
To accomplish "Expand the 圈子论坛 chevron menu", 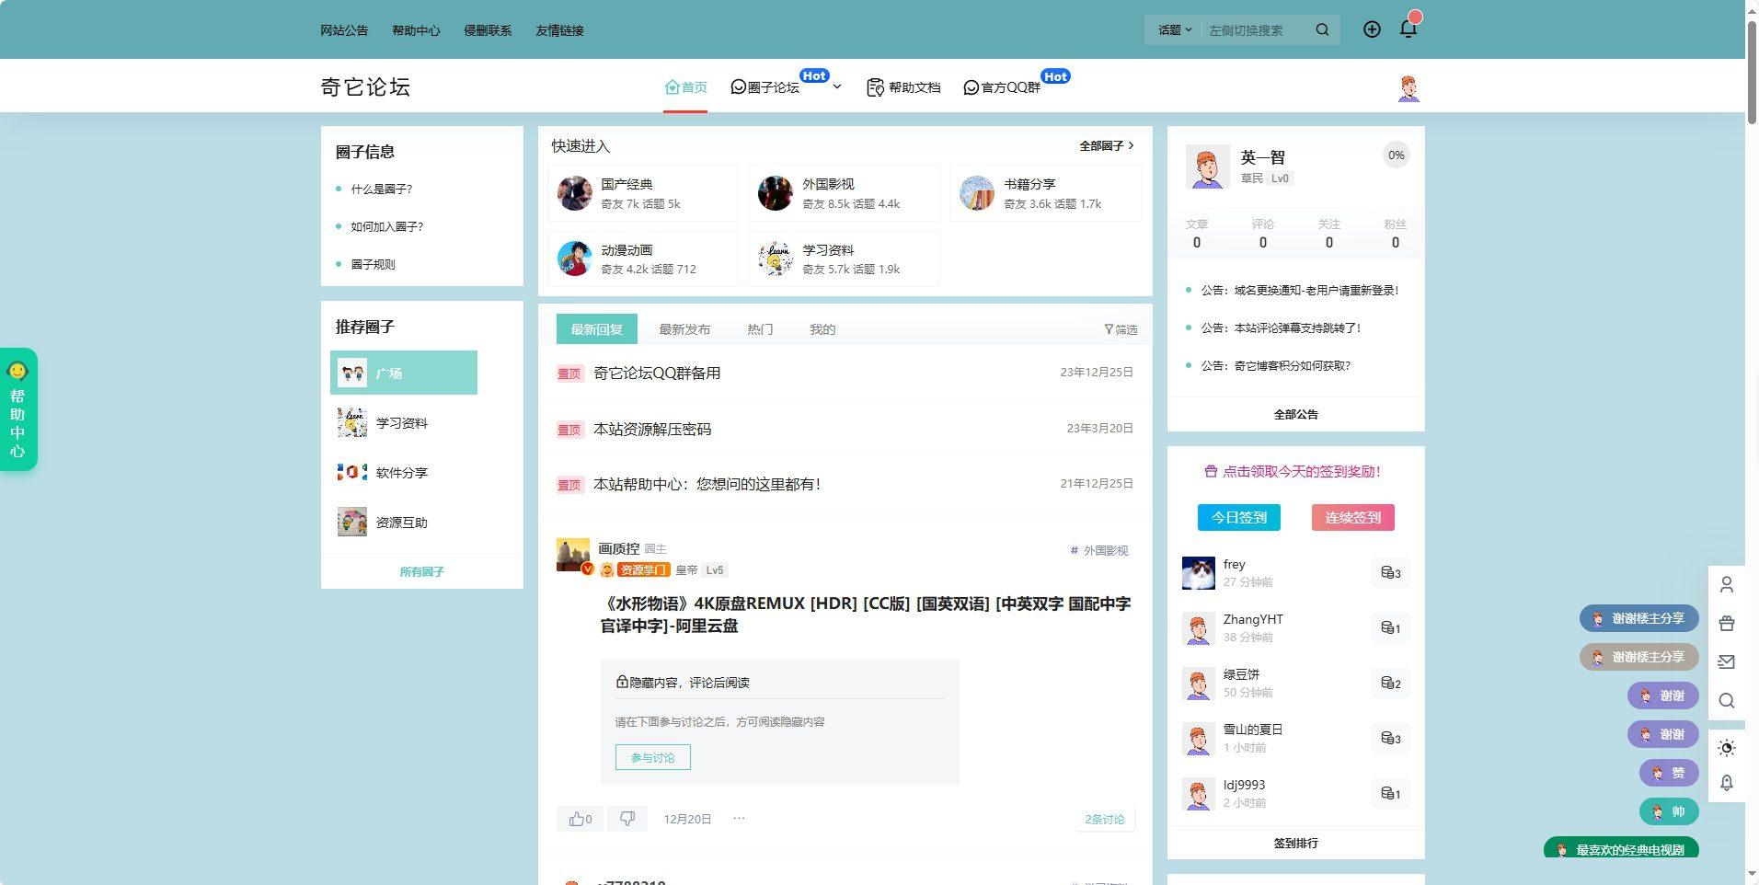I will (836, 86).
